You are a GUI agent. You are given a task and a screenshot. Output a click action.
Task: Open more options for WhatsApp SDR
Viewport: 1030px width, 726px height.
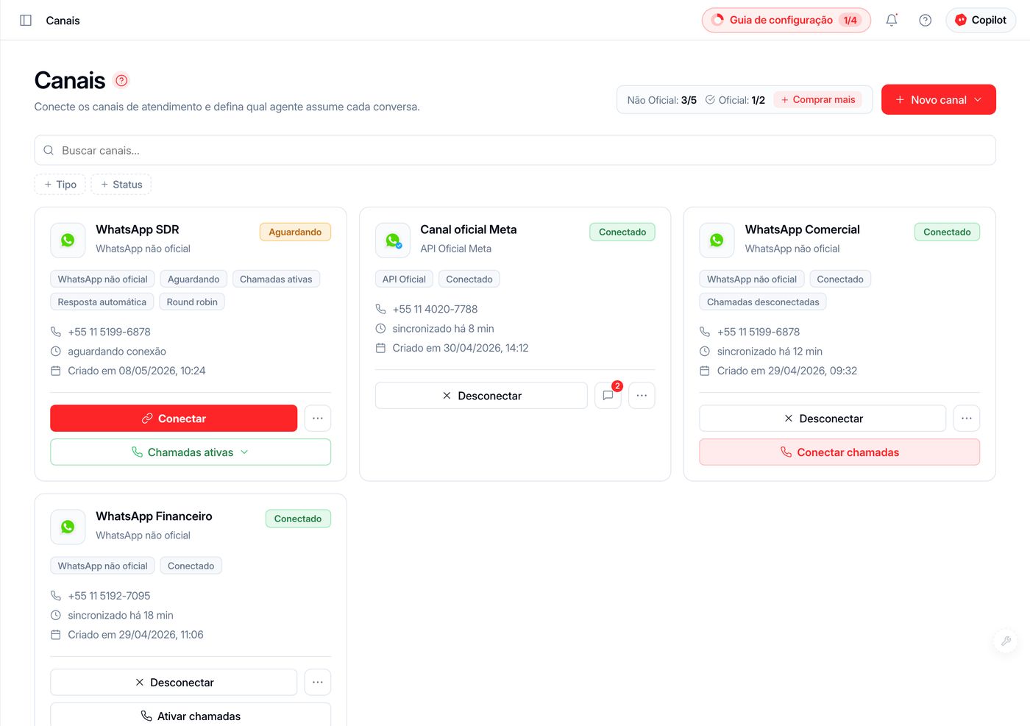pyautogui.click(x=318, y=419)
